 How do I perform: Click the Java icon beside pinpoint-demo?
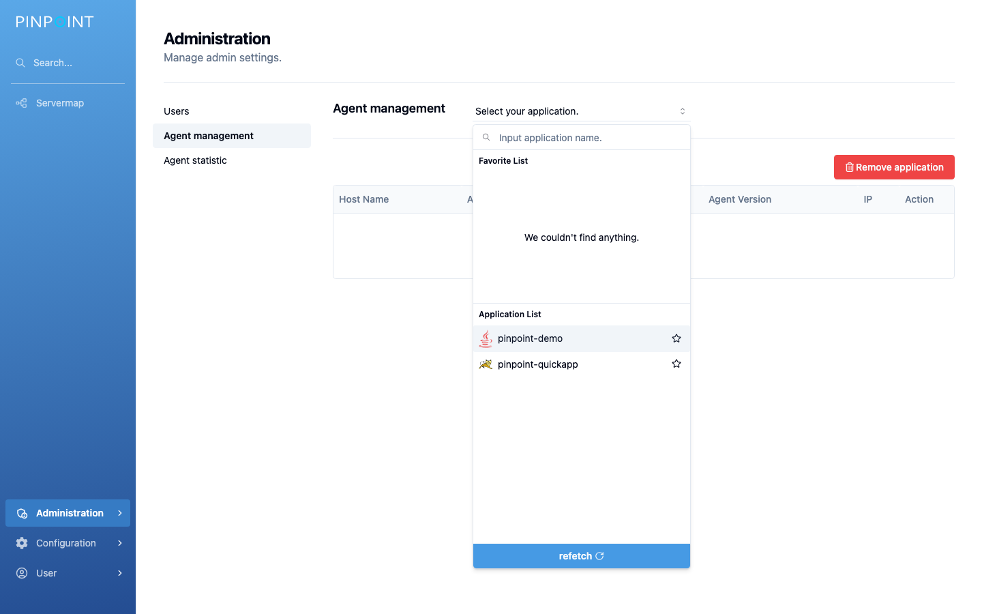click(486, 338)
